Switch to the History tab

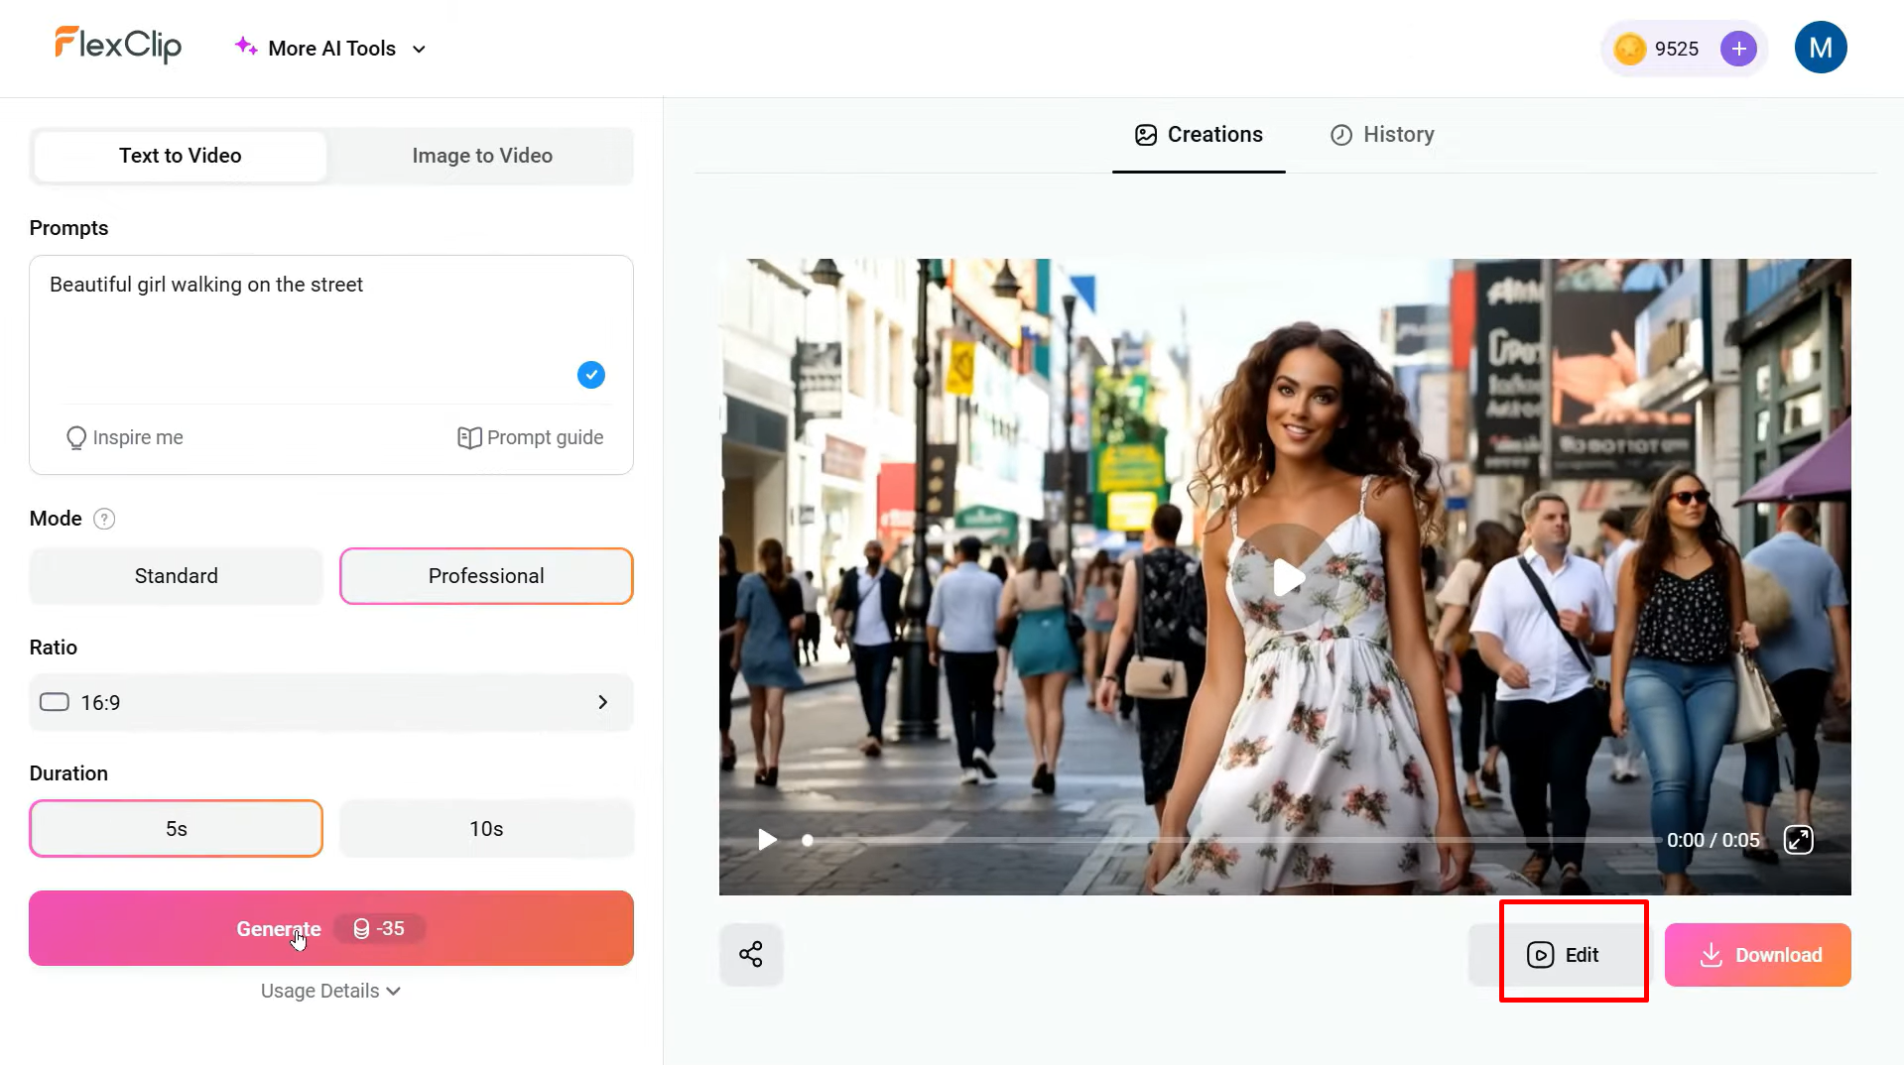pyautogui.click(x=1381, y=134)
